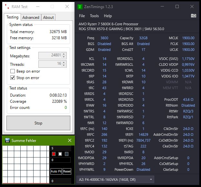Minimize the ZenTimings window
Image resolution: width=201 pixels, height=187 pixels.
click(x=162, y=6)
